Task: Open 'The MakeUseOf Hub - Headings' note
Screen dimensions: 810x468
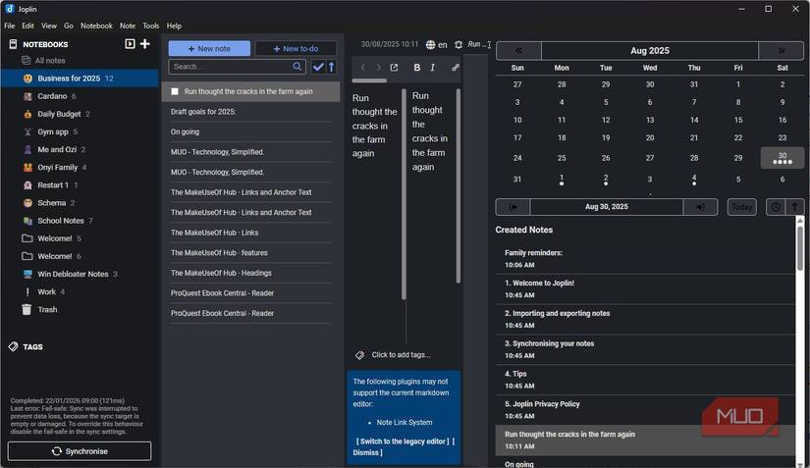Action: pos(250,273)
